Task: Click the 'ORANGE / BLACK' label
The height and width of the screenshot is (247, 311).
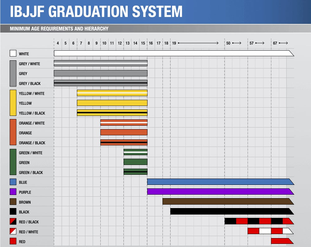Action: (x=32, y=143)
